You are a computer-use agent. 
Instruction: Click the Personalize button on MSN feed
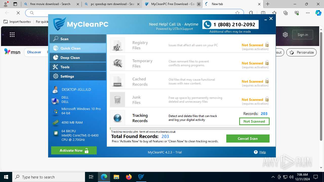coord(301,52)
